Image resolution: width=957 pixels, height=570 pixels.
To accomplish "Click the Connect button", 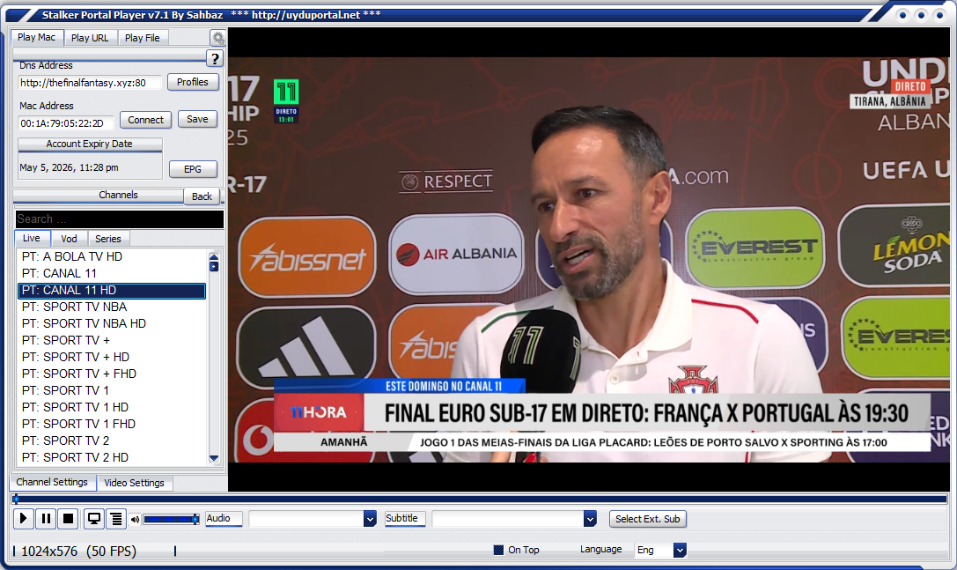I will [145, 120].
